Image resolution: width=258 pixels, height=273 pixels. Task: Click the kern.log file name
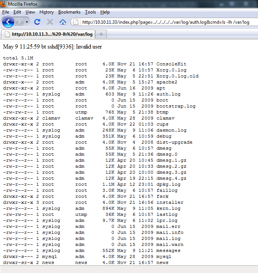(168, 208)
